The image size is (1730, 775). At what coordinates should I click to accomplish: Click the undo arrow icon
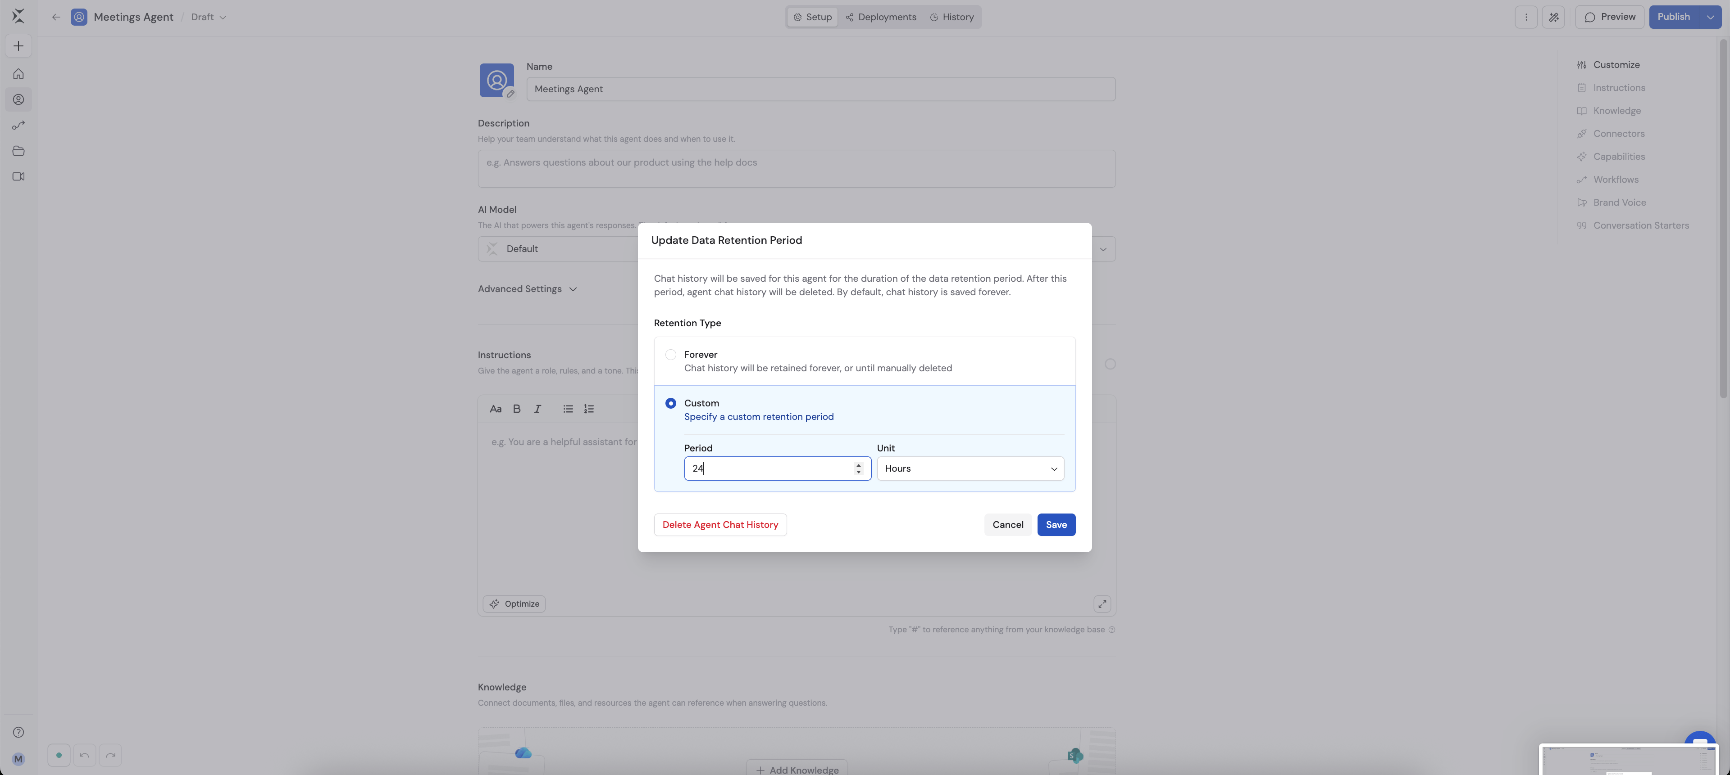pyautogui.click(x=84, y=755)
